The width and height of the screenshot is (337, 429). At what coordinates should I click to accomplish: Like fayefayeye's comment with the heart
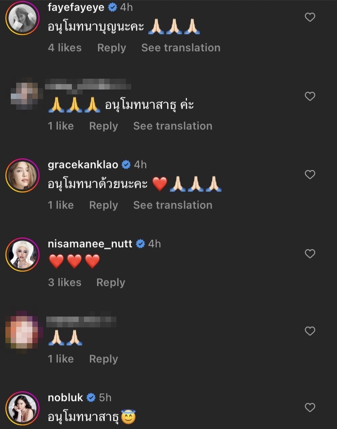(x=310, y=18)
